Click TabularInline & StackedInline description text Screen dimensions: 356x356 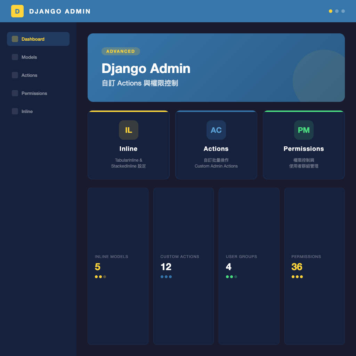click(x=129, y=163)
